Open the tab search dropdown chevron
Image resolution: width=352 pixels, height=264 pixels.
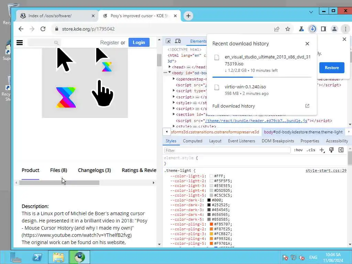coord(311,12)
